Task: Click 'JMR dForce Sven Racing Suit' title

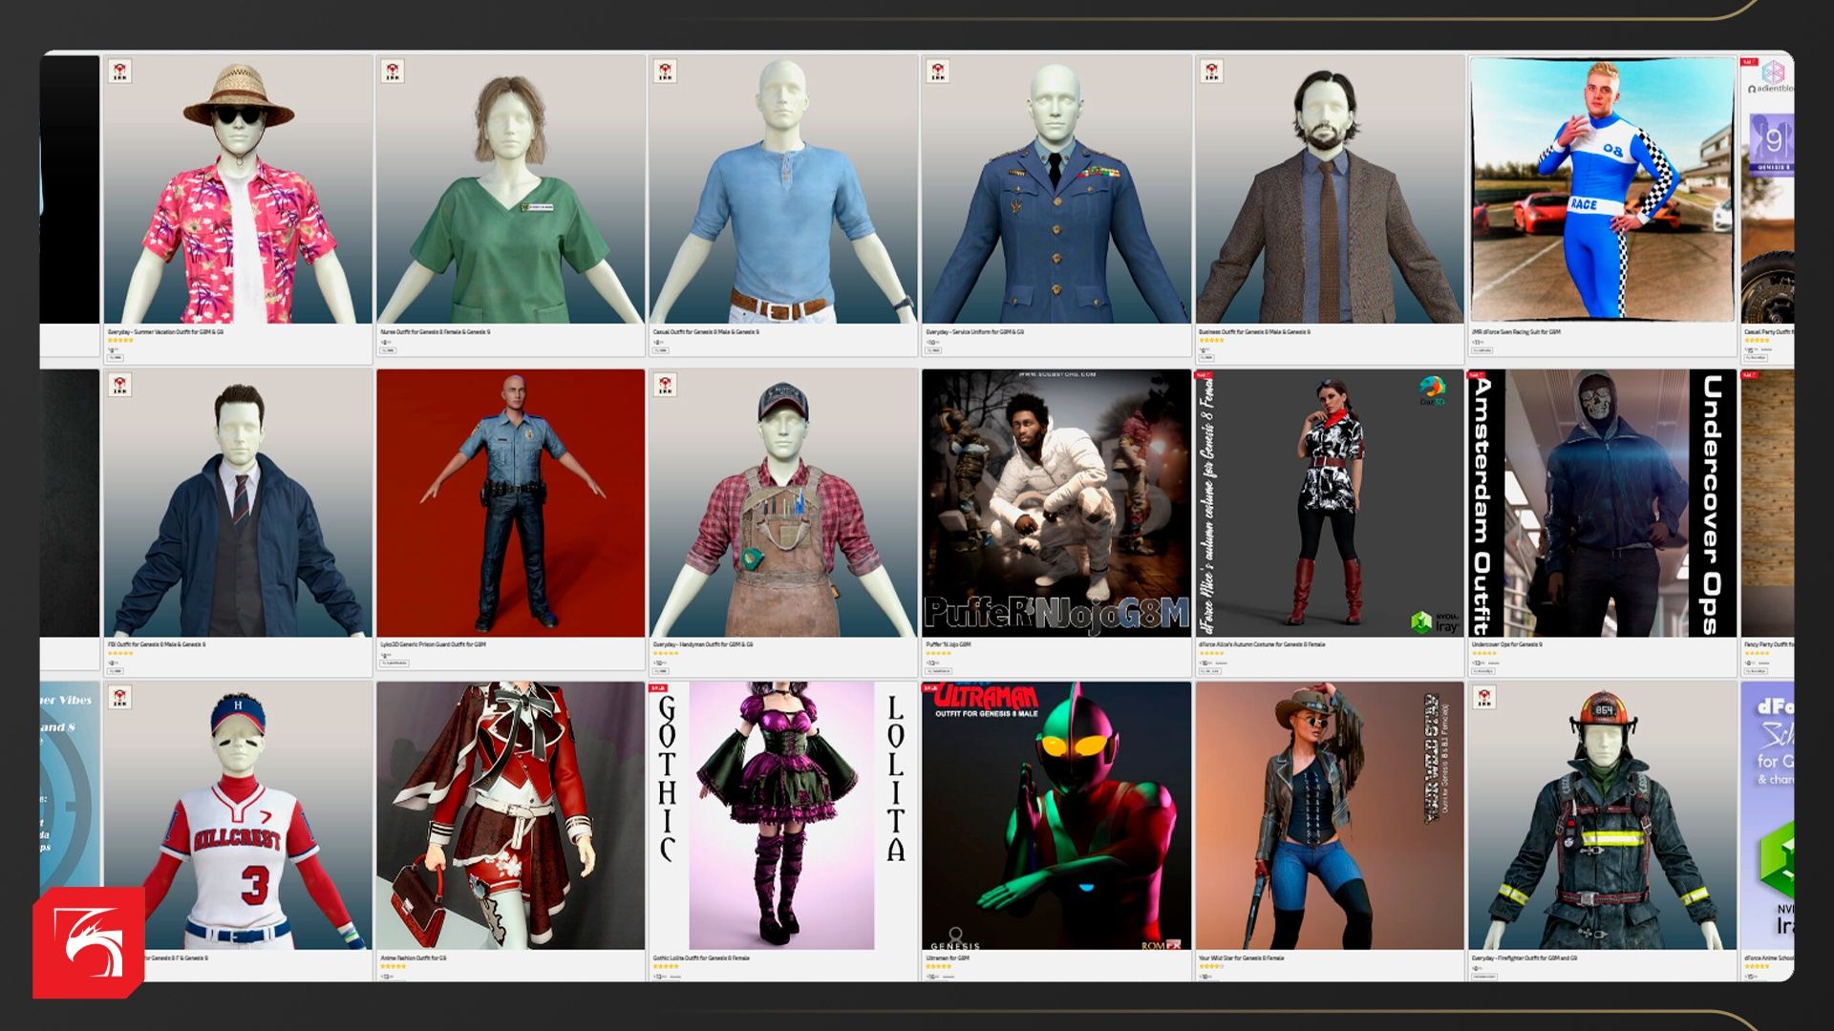Action: [1516, 331]
